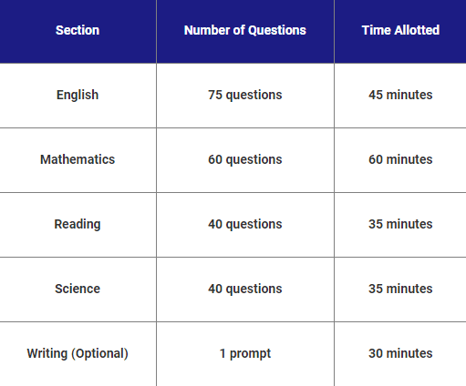466x386 pixels.
Task: Click the 1 prompt cell
Action: [x=245, y=353]
